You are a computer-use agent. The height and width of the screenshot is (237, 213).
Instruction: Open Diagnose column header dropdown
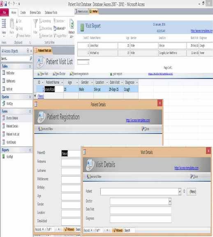pyautogui.click(x=137, y=82)
